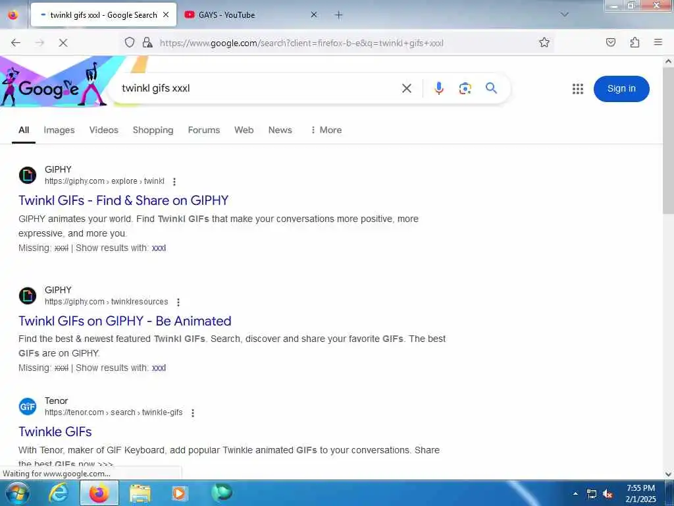674x506 pixels.
Task: Click the page vertical scrollbar thumb
Action: point(668,142)
